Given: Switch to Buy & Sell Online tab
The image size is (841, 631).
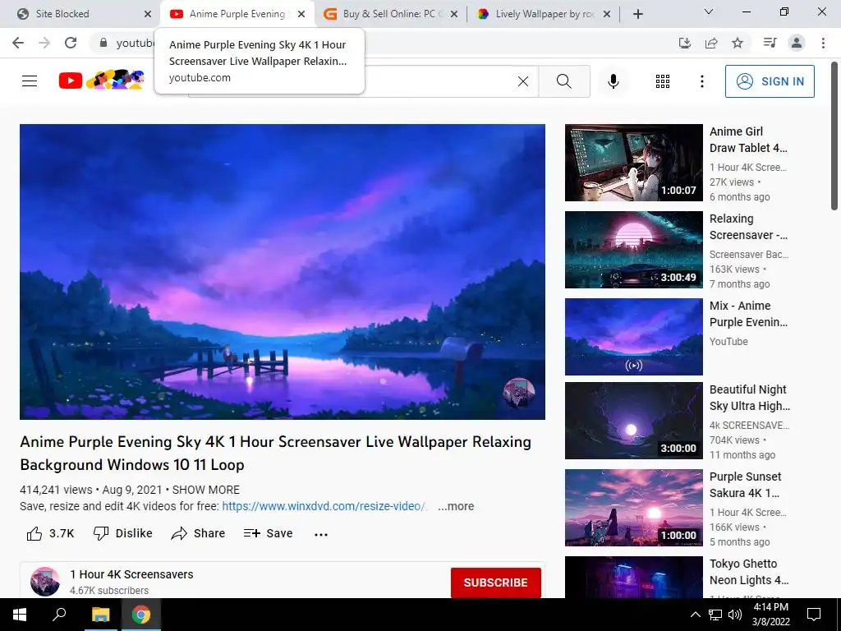Looking at the screenshot, I should coord(390,14).
